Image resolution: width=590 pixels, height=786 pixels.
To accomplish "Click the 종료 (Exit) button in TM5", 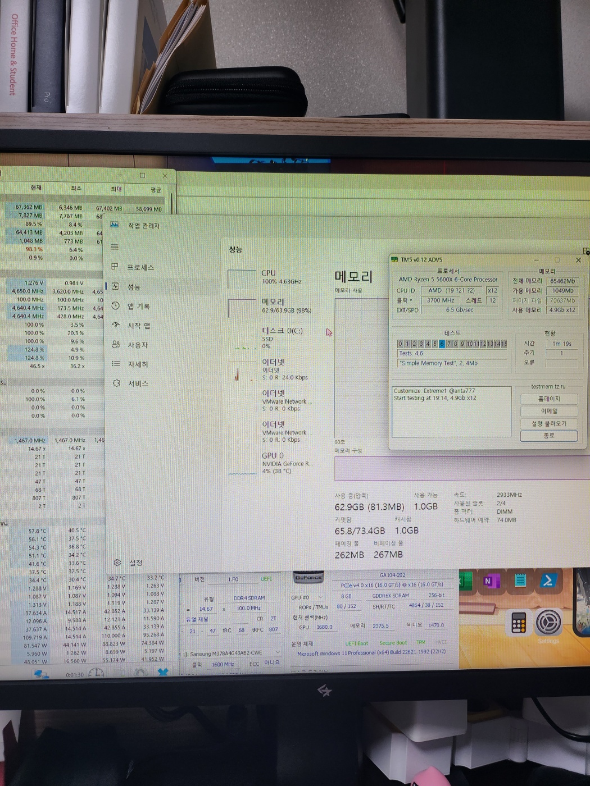I will (x=549, y=436).
